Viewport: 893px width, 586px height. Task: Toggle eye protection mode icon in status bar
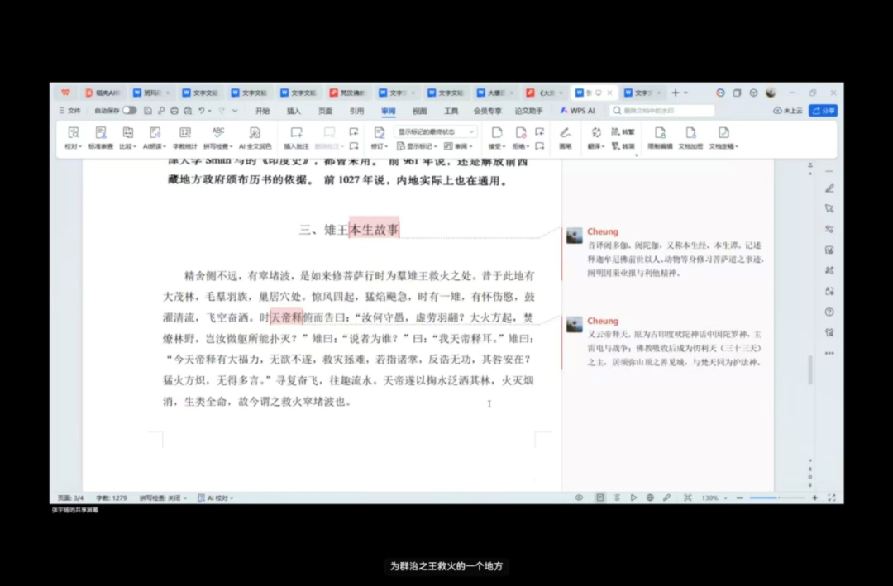click(x=579, y=498)
